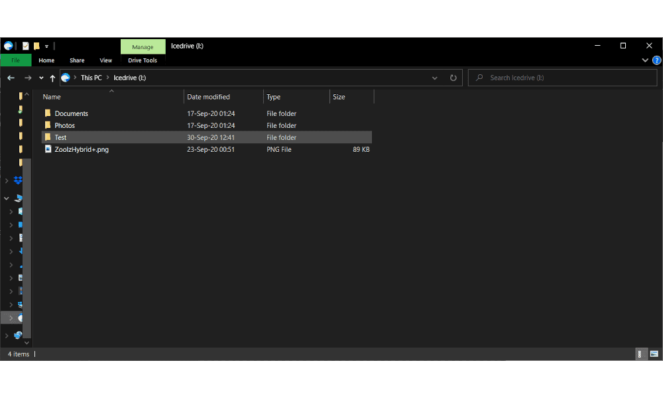Go forward with the Forward arrow
The image size is (663, 398).
coord(28,78)
